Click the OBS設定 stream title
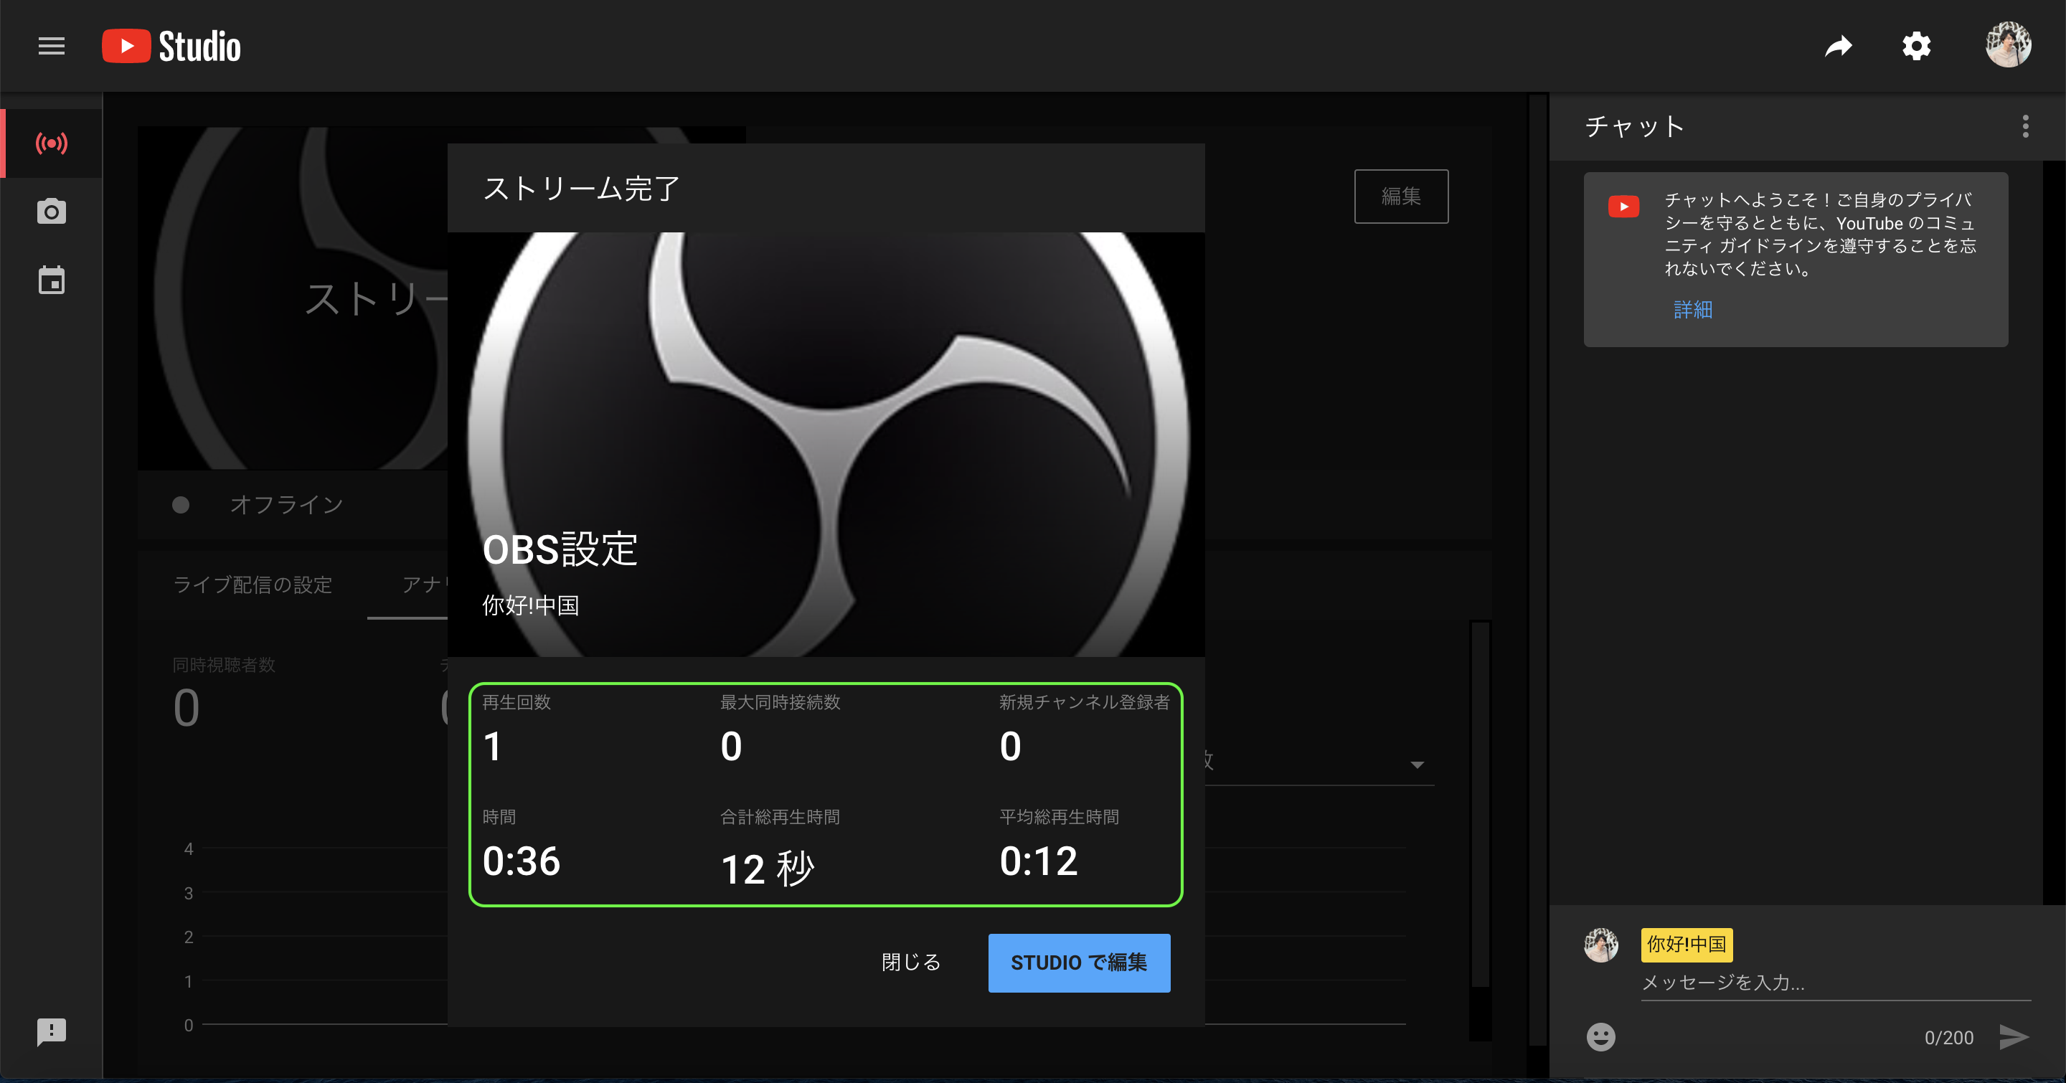Image resolution: width=2066 pixels, height=1083 pixels. tap(560, 549)
